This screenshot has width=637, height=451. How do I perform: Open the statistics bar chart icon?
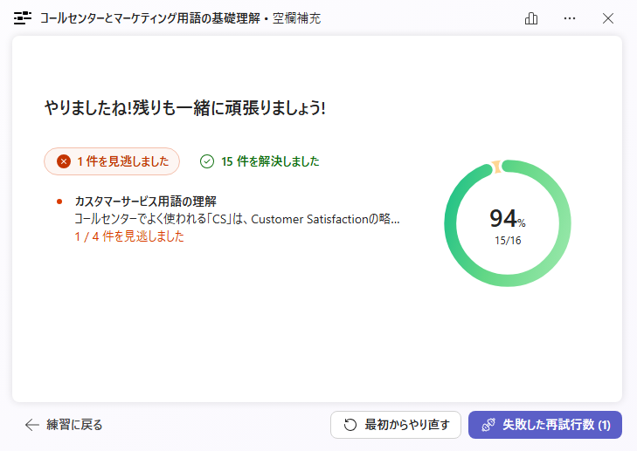click(x=531, y=18)
